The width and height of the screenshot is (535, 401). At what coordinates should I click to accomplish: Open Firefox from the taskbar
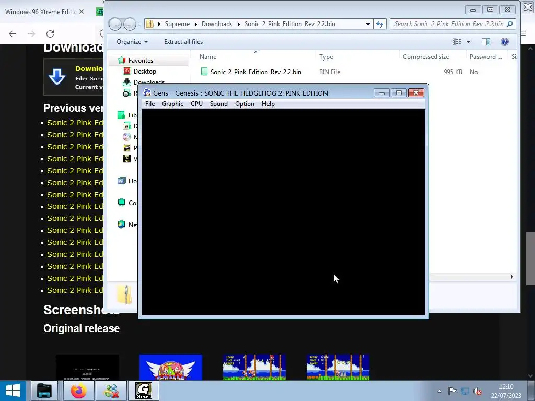[79, 391]
